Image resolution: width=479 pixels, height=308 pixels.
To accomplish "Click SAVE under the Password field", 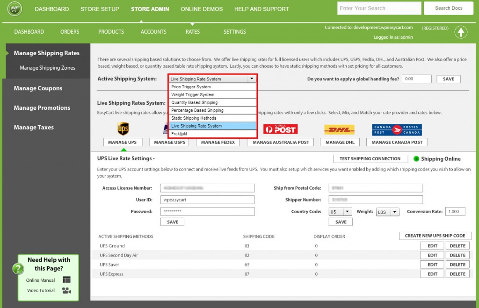I will tap(172, 222).
